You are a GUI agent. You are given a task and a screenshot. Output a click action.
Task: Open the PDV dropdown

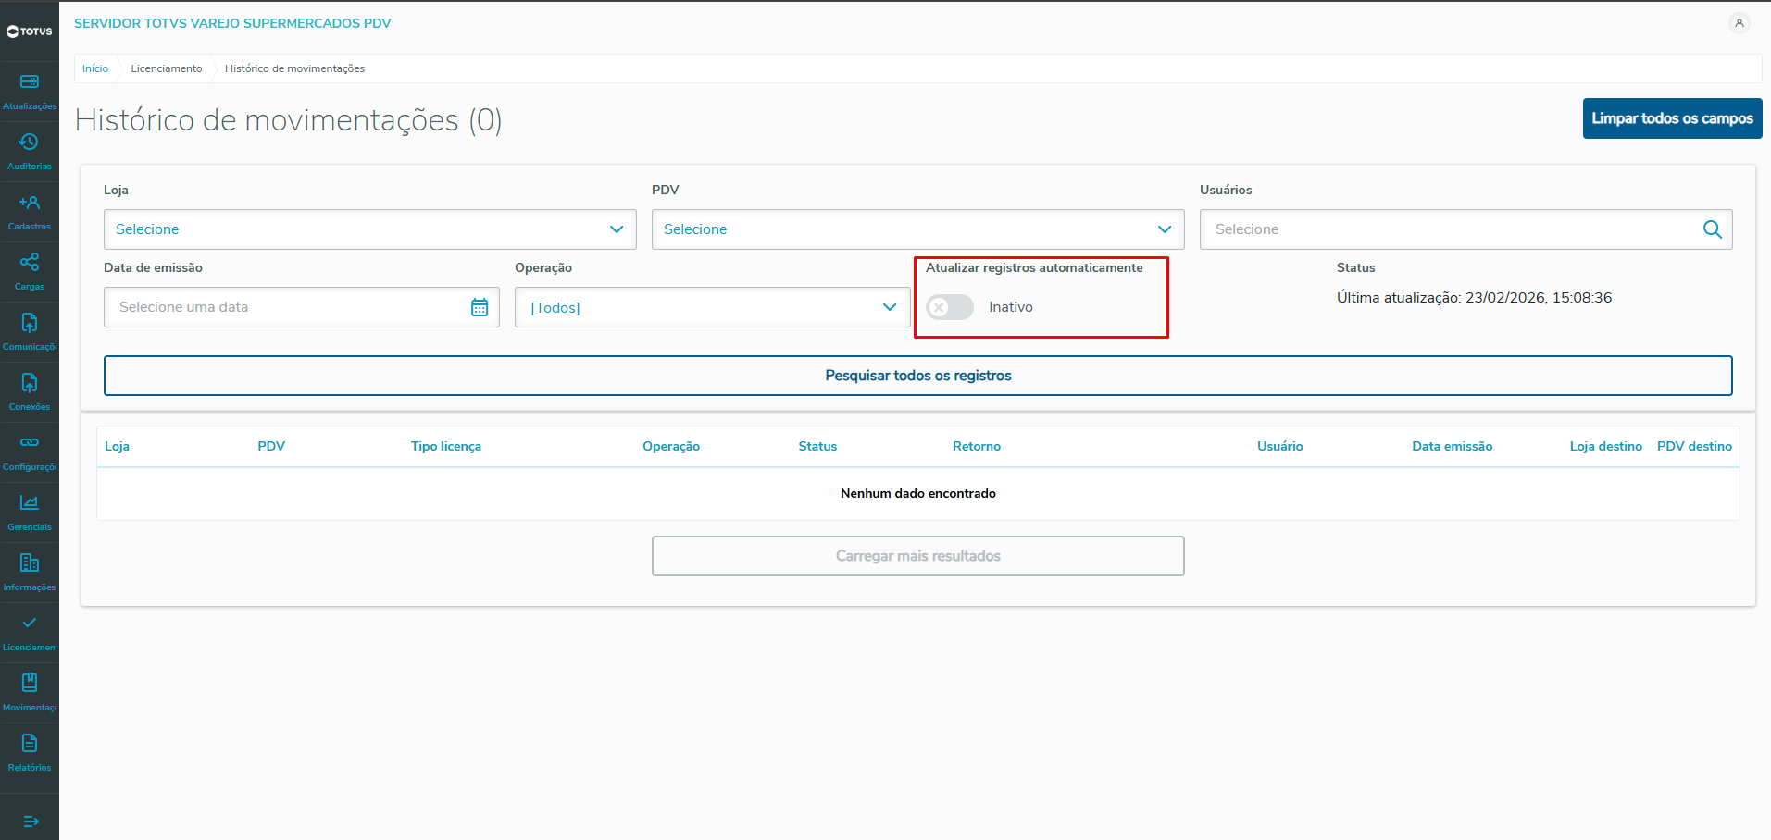pos(918,229)
